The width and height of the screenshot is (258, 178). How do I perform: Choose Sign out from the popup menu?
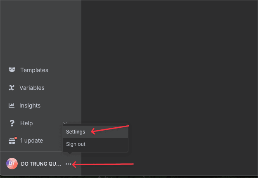(x=76, y=144)
